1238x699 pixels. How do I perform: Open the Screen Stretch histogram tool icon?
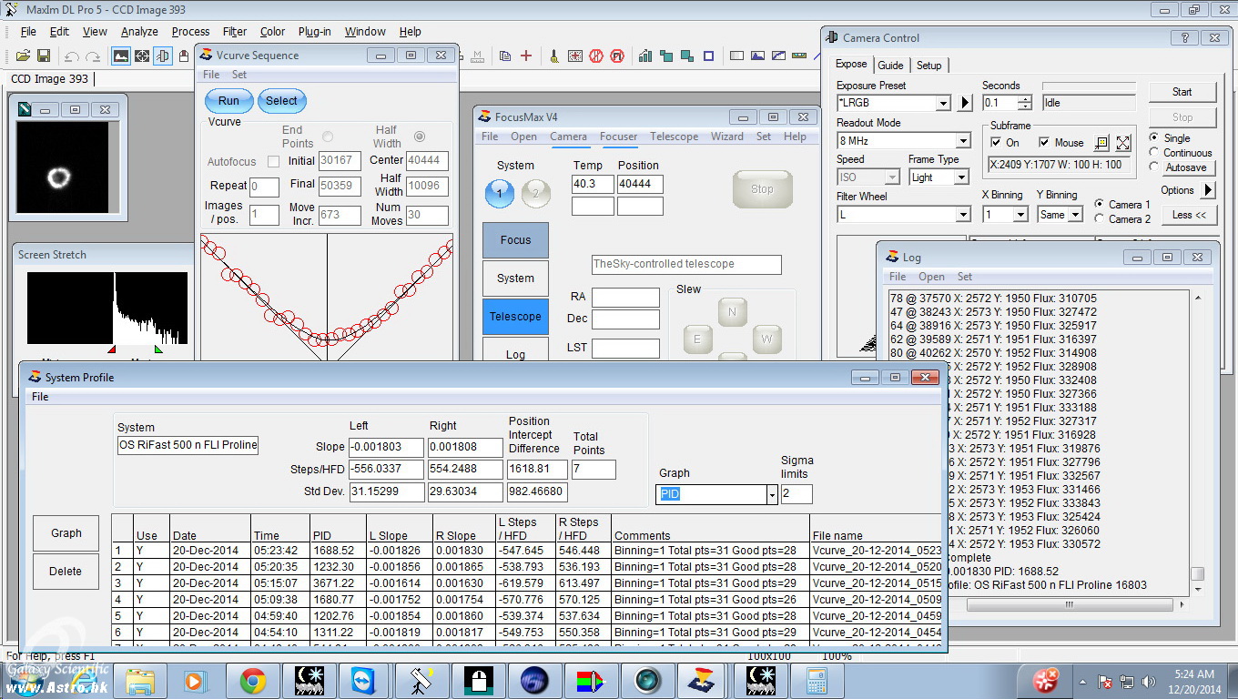pyautogui.click(x=120, y=56)
